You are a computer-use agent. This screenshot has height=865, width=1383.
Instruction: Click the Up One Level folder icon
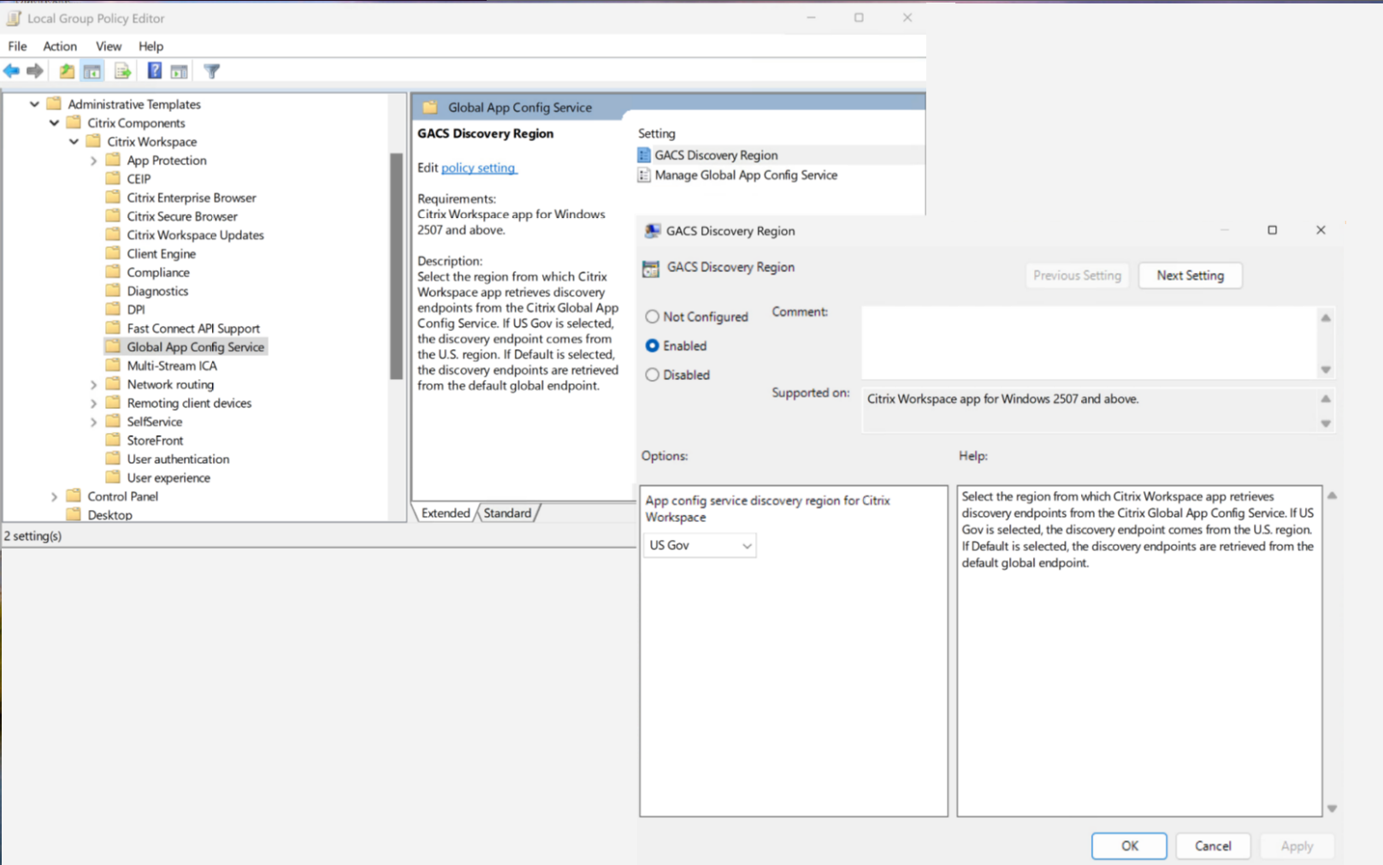point(66,71)
